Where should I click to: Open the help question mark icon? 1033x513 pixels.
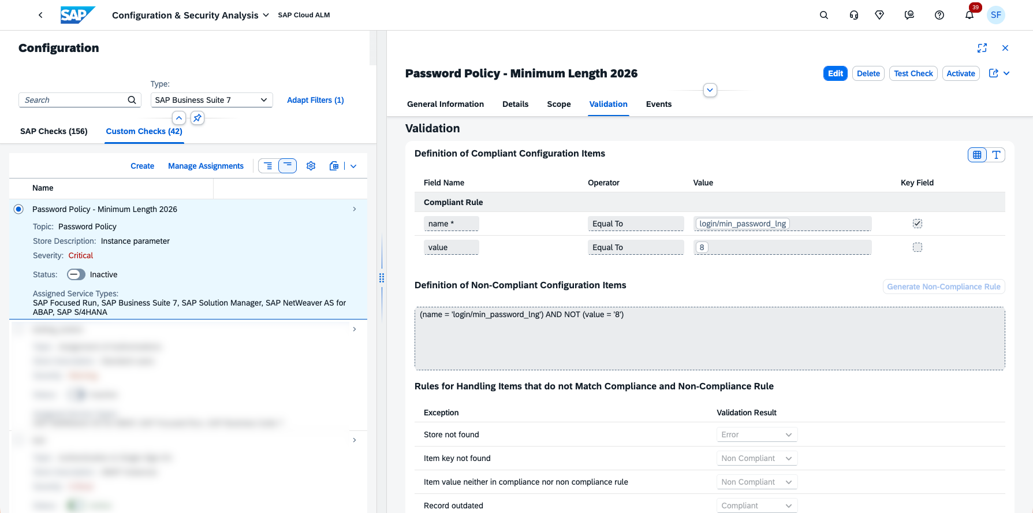(939, 15)
